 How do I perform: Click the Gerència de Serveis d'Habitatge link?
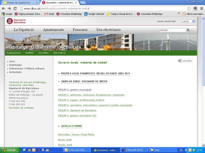[28, 84]
